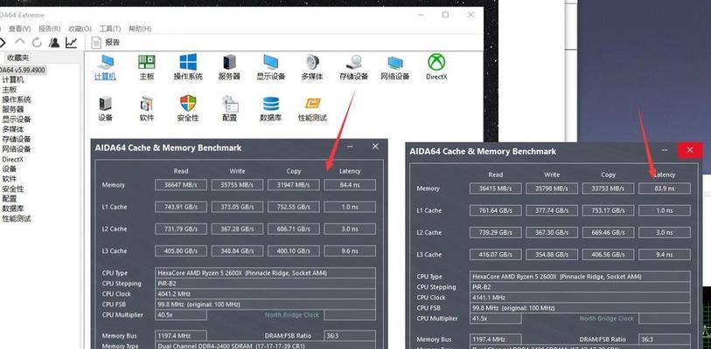This screenshot has height=349, width=711.
Task: Click the refresh toolbar icon
Action: (37, 43)
